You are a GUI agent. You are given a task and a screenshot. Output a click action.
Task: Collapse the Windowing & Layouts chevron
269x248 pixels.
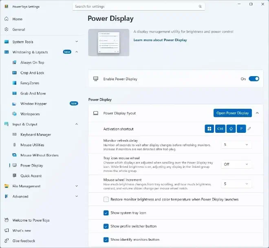[x=77, y=52]
